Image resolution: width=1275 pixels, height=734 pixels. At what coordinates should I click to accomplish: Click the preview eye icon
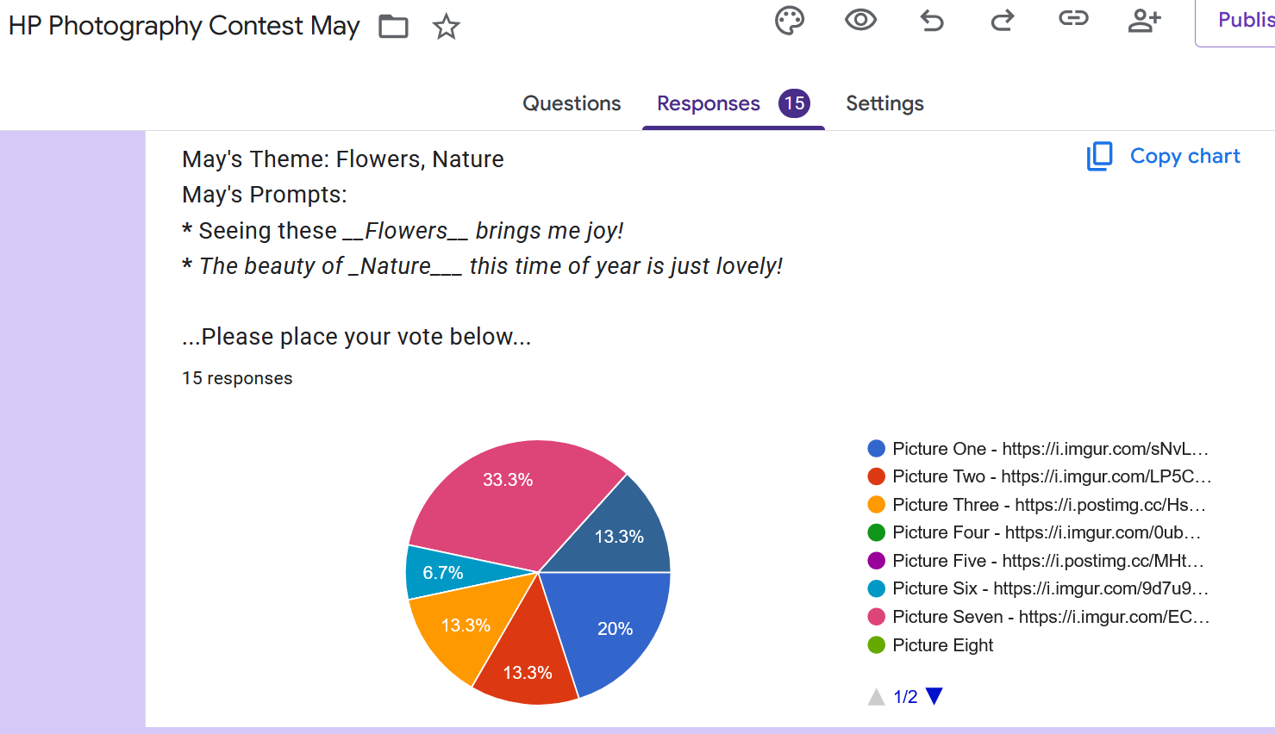pyautogui.click(x=860, y=20)
